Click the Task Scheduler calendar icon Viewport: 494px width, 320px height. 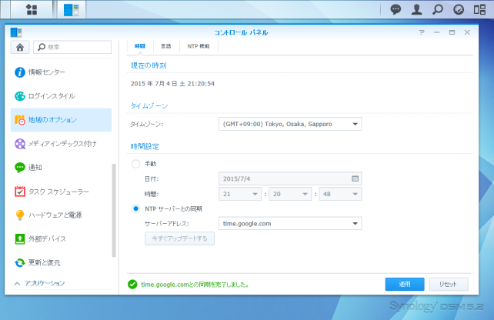point(20,192)
